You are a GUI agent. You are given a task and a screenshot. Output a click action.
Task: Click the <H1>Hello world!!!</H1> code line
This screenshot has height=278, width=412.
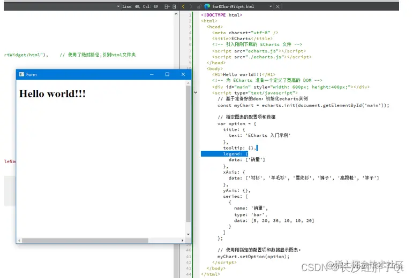[244, 74]
